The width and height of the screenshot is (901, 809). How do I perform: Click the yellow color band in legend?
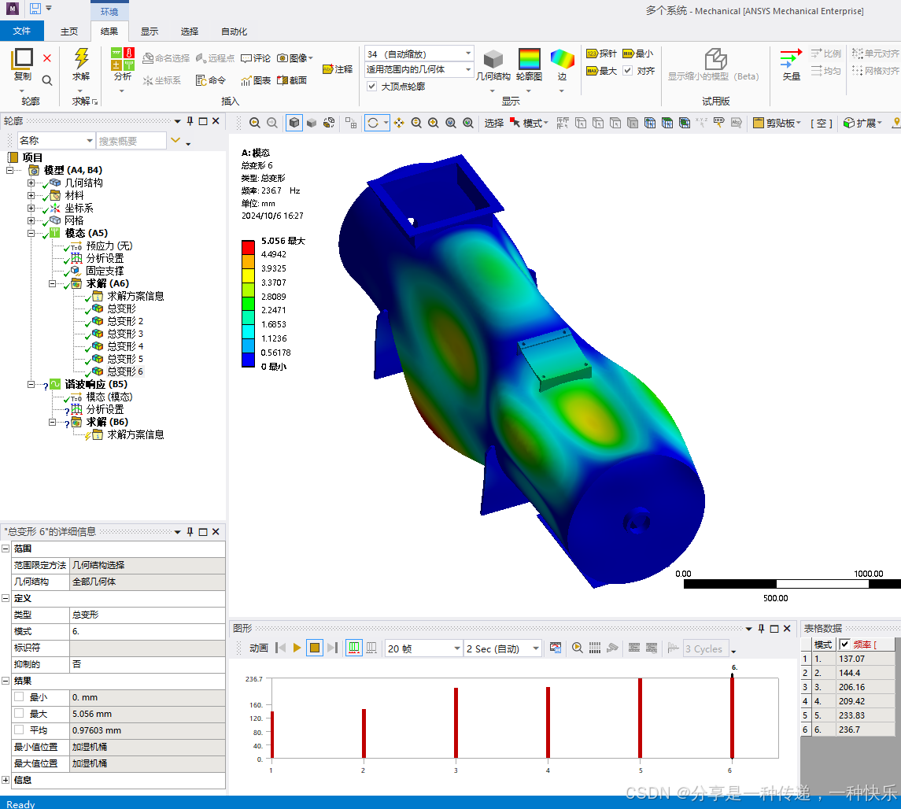coord(248,275)
